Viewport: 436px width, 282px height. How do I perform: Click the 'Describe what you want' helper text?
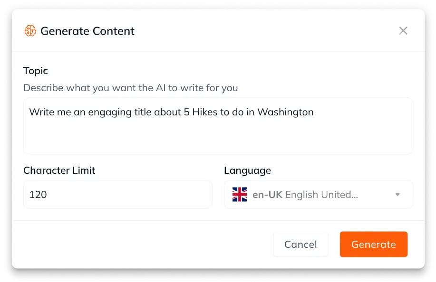[131, 88]
